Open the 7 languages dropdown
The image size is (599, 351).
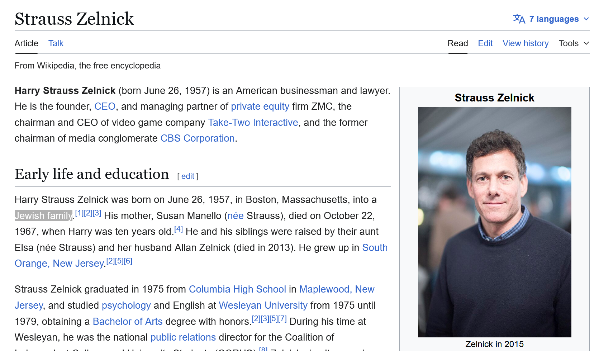coord(551,19)
